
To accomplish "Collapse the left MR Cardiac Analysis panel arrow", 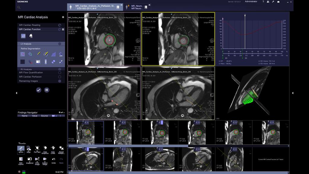I will 16,93.
